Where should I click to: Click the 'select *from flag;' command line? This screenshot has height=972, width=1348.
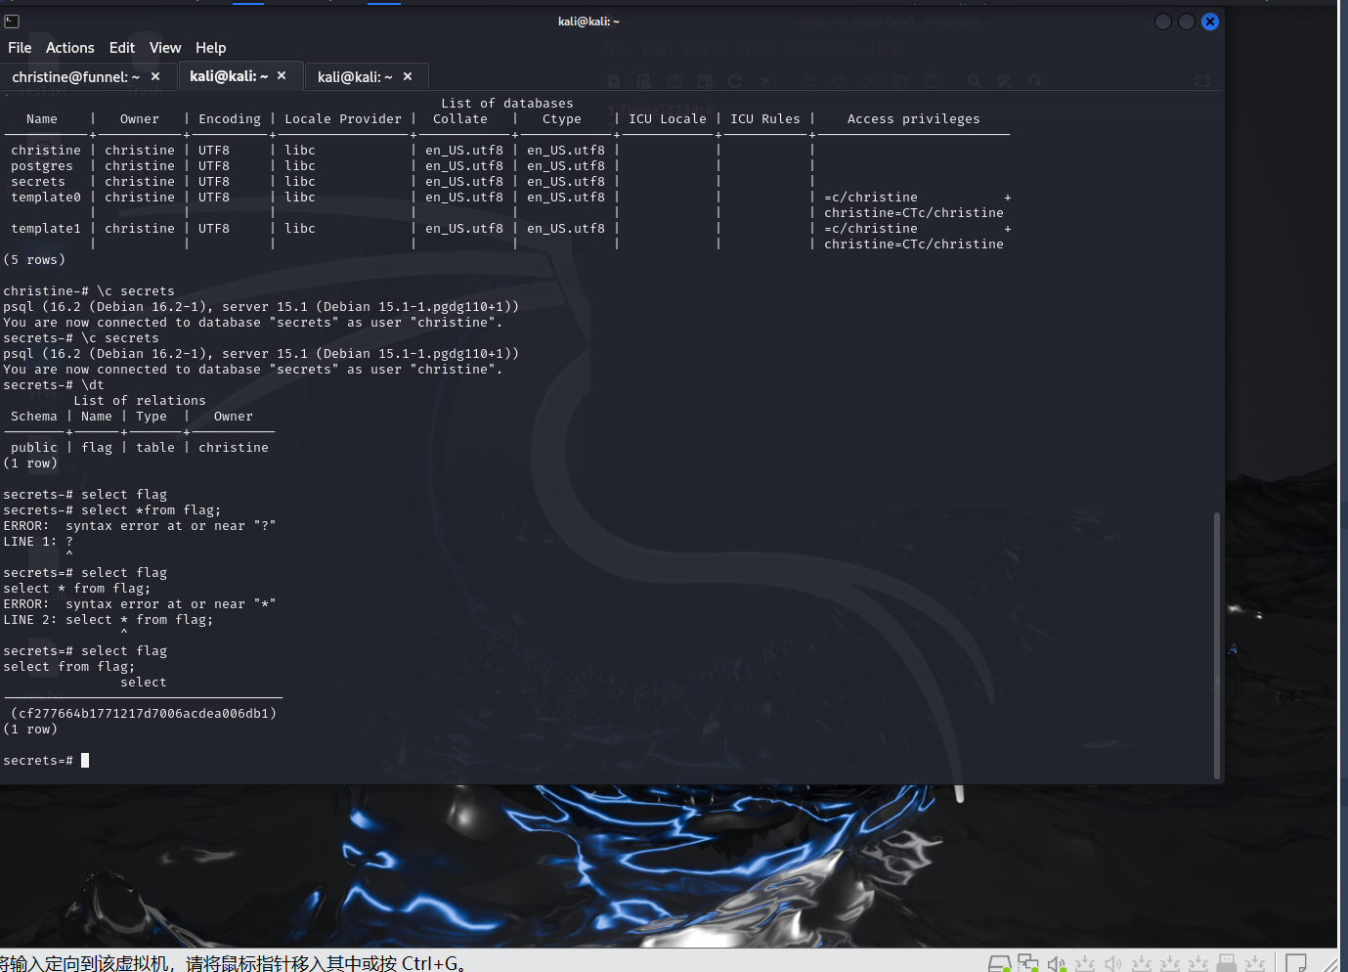point(112,510)
